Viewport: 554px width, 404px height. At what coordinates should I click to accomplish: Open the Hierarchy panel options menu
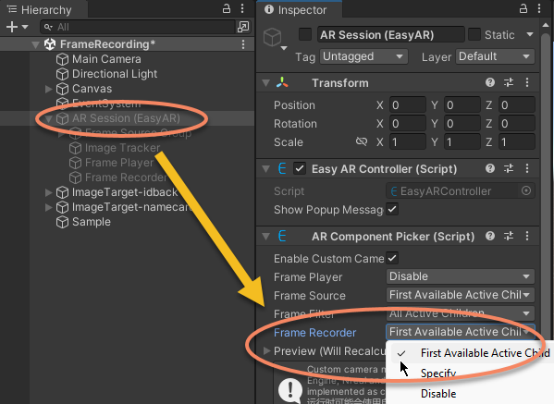[242, 8]
